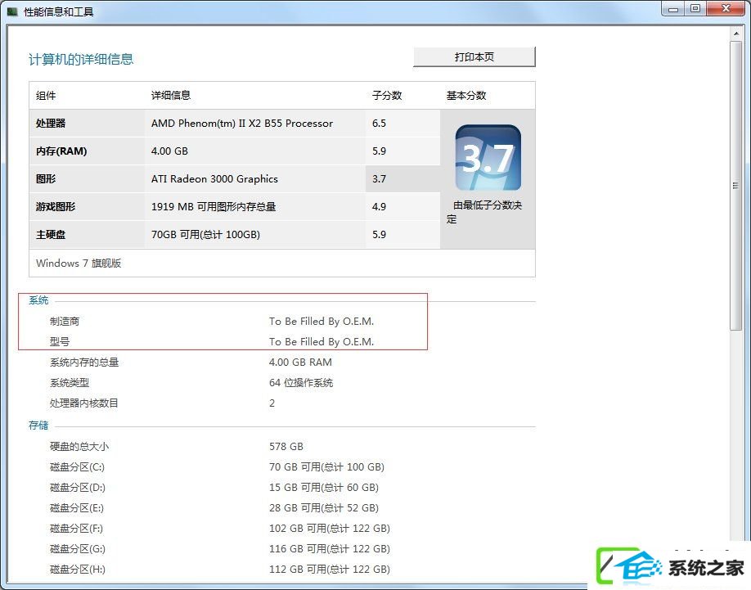Click the 计算机的详细信息 heading
This screenshot has height=590, width=751.
(81, 59)
